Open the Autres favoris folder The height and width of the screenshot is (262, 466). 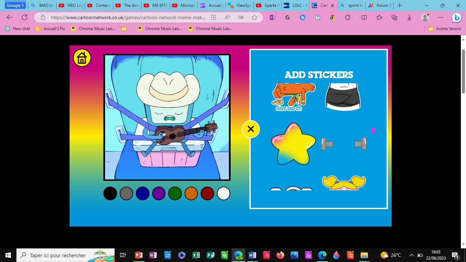[x=445, y=29]
